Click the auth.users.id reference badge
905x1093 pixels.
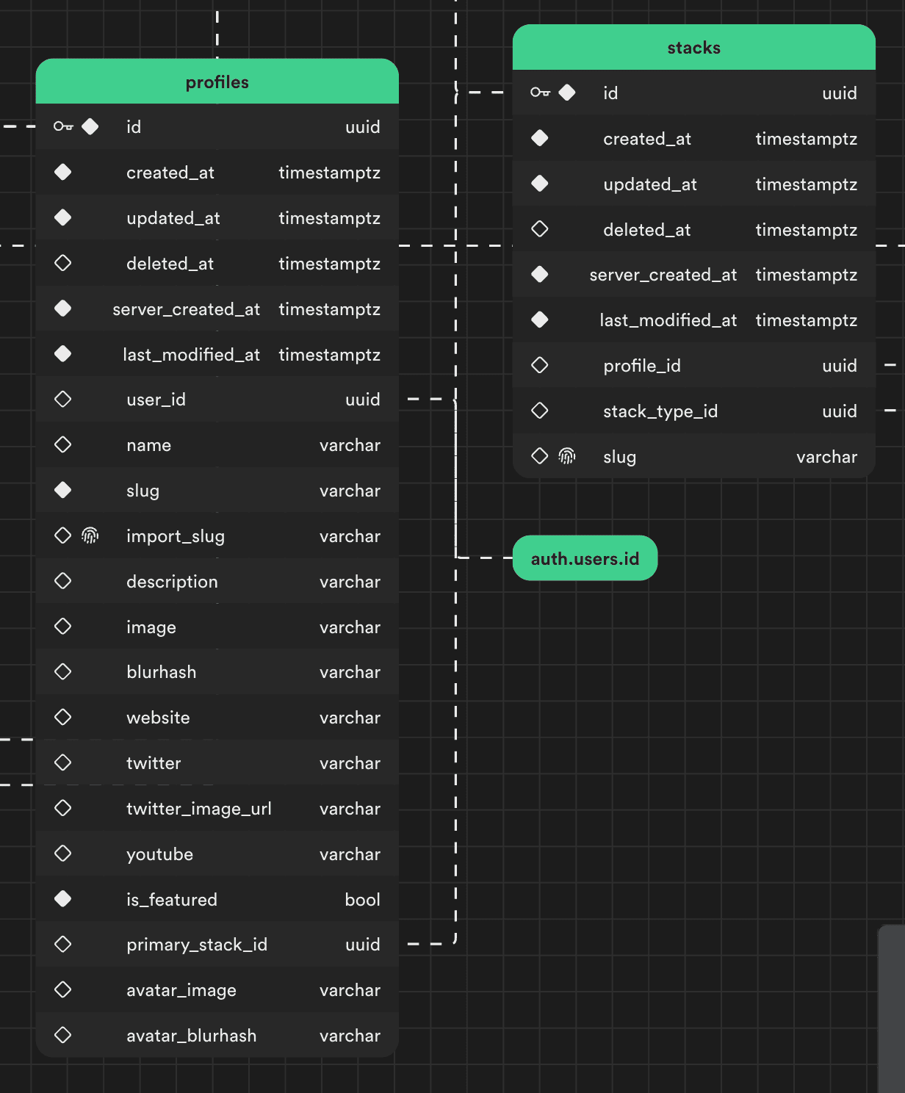[x=585, y=558]
